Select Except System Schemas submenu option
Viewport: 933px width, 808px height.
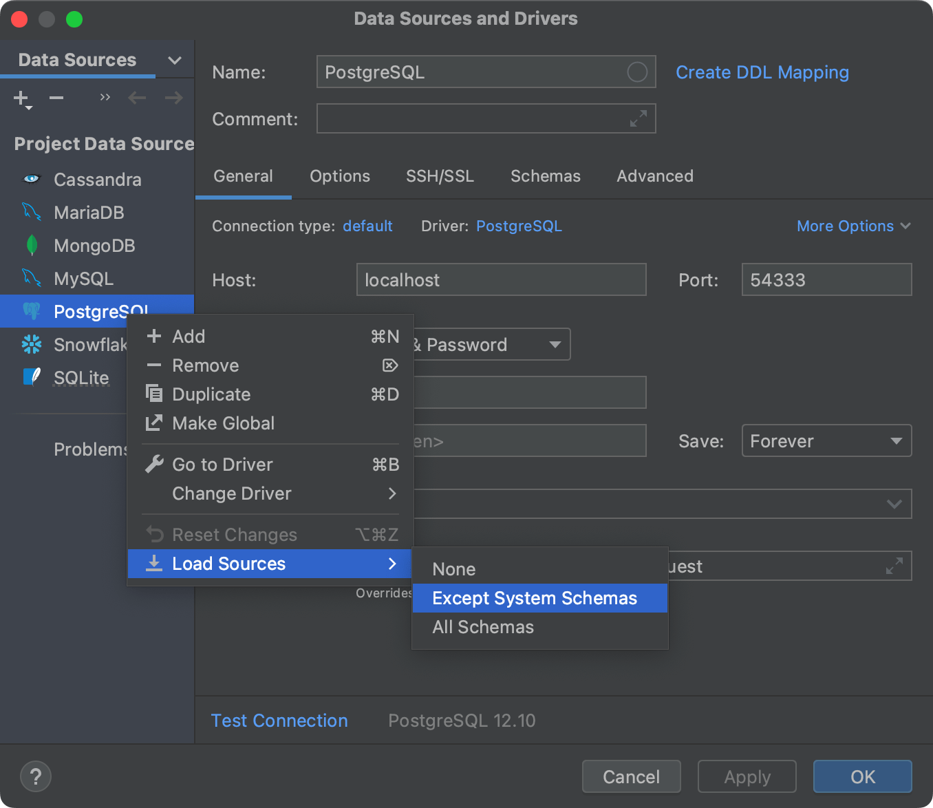click(535, 598)
